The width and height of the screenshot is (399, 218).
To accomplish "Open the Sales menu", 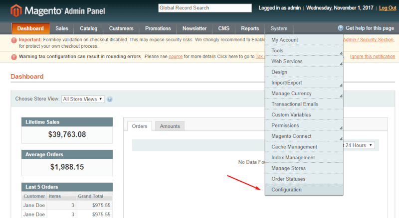I will 62,28.
